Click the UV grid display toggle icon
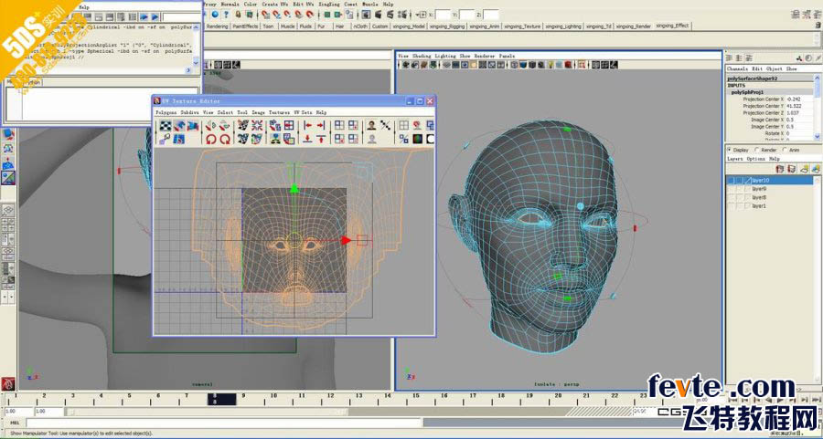Image resolution: width=823 pixels, height=439 pixels. point(403,126)
